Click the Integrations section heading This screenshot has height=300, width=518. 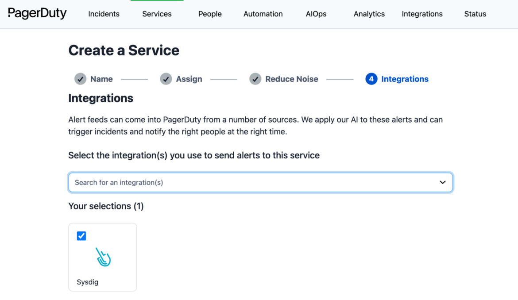click(101, 98)
